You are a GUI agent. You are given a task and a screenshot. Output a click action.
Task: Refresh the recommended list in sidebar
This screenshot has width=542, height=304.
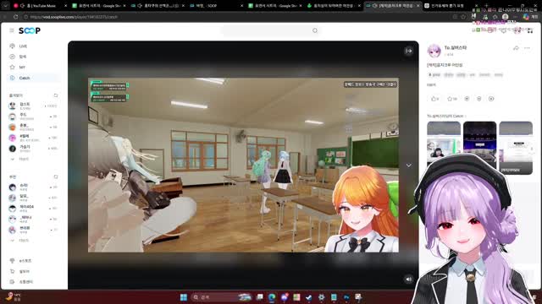[56, 176]
